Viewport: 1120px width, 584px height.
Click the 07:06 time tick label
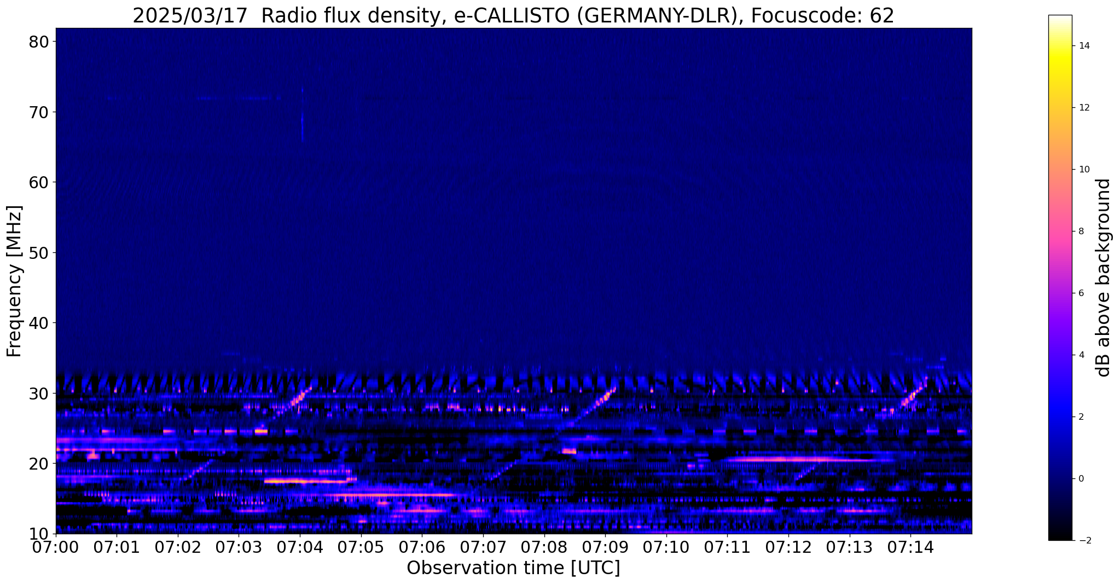point(422,547)
